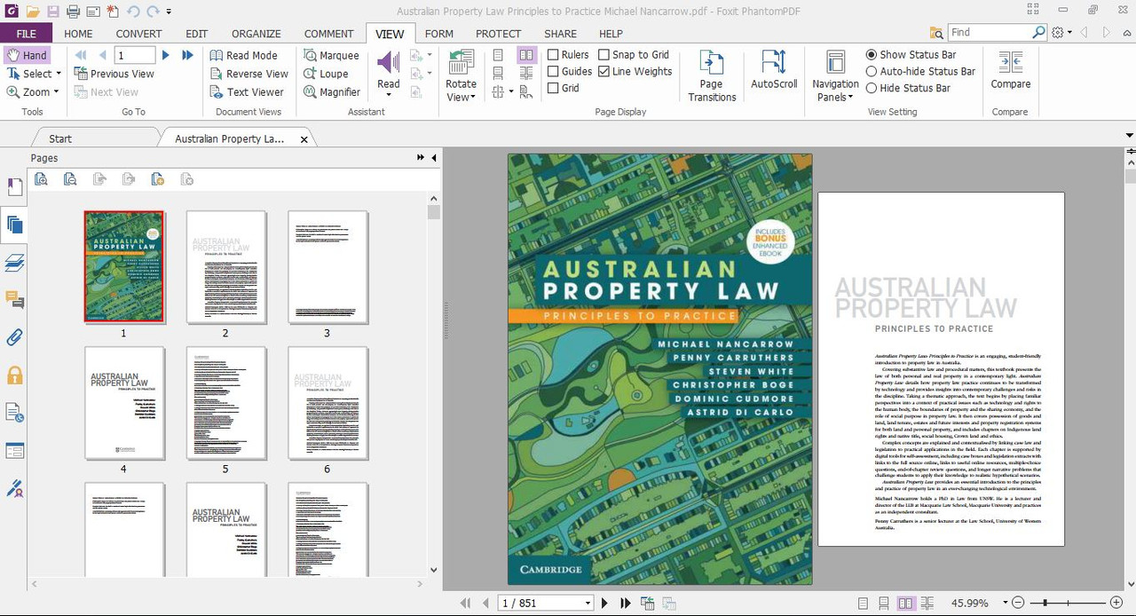
Task: Activate the Marquee zoom tool
Action: click(x=331, y=55)
